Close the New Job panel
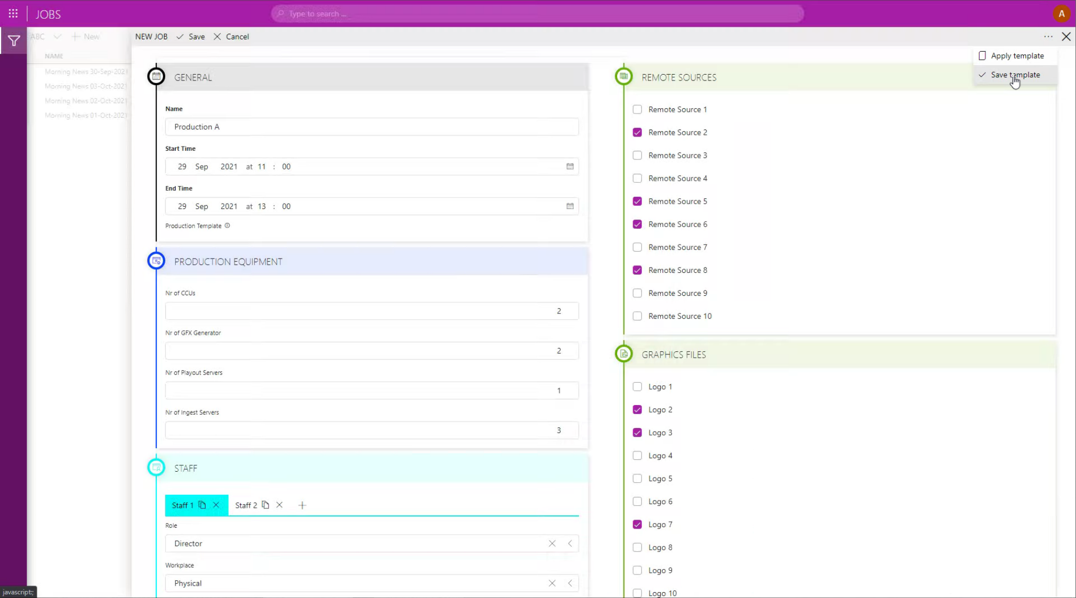 click(x=1066, y=37)
